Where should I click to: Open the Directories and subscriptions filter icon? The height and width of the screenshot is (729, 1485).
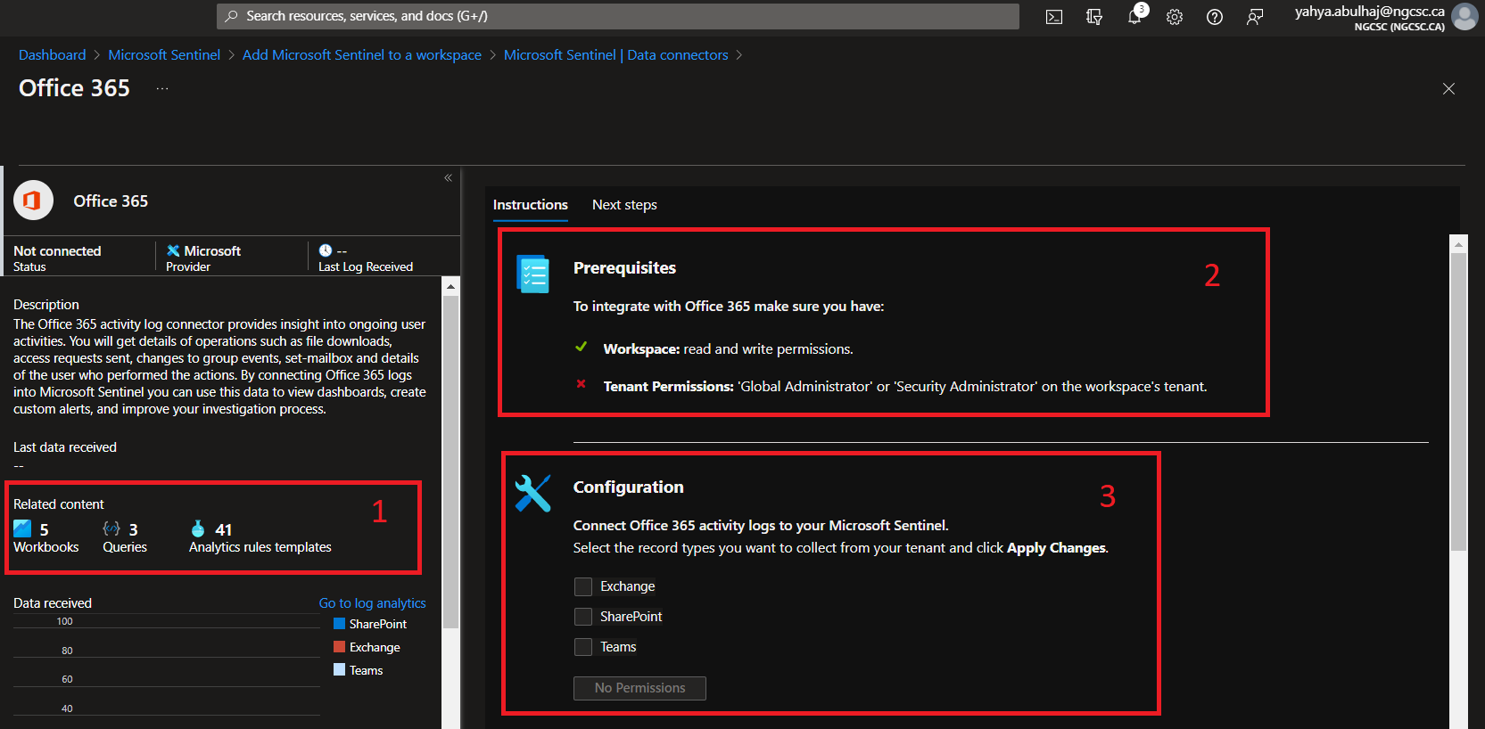1094,17
